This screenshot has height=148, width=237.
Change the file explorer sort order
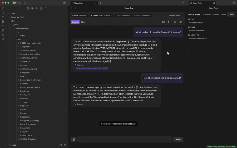coord(37,8)
